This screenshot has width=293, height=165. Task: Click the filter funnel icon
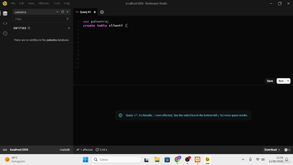tap(67, 19)
